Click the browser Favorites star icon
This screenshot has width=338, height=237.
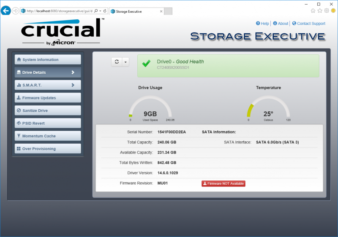click(320, 11)
